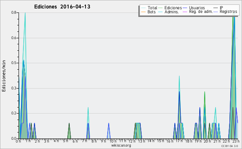This screenshot has width=242, height=149.
Task: Click the '23 h' x-axis label
Action: [x=236, y=141]
